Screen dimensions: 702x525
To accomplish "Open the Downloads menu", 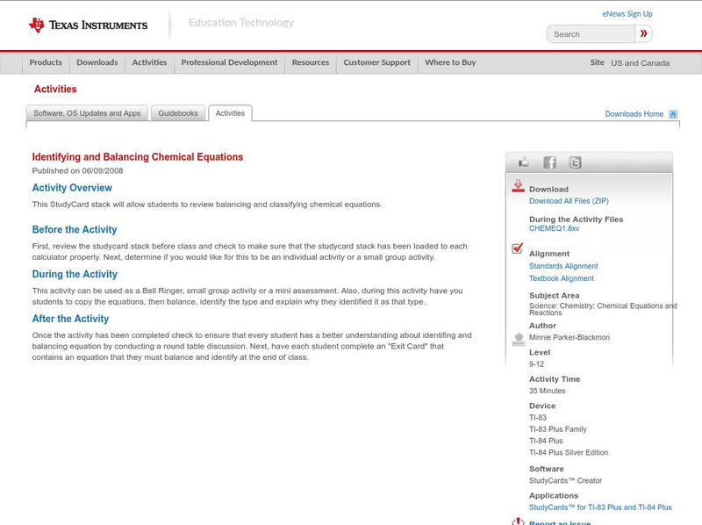I will tap(97, 62).
